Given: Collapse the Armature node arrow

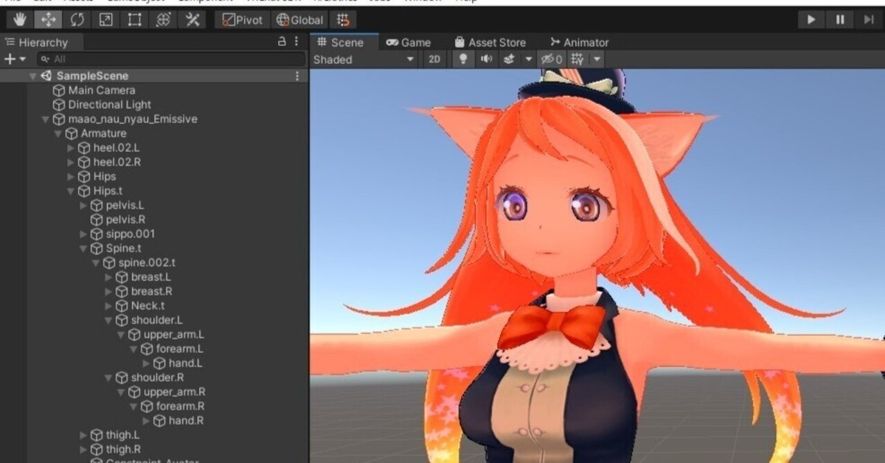Looking at the screenshot, I should click(58, 133).
